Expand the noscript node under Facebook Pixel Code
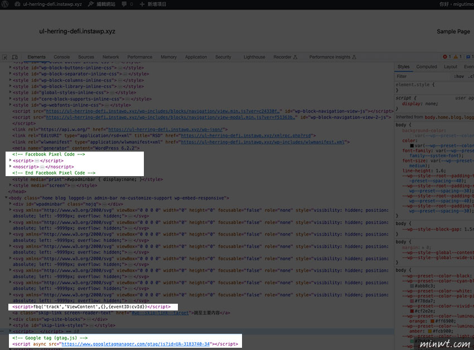This screenshot has width=474, height=350. coord(10,166)
